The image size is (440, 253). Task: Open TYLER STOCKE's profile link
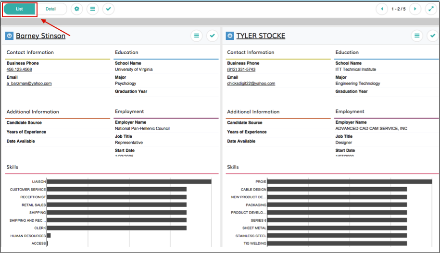[x=261, y=36]
